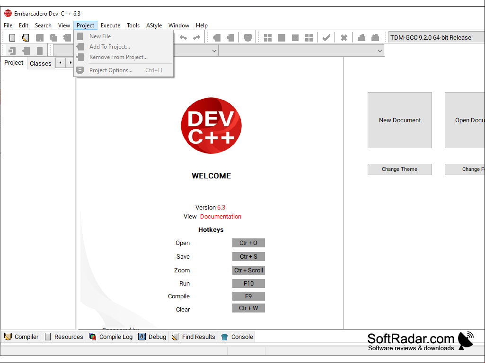This screenshot has height=363, width=485.
Task: Click the Save All toolbar icon
Action: [53, 38]
